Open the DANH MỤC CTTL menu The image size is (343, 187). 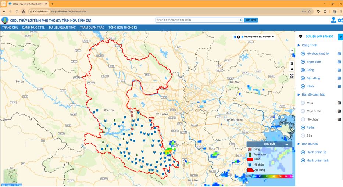point(33,28)
